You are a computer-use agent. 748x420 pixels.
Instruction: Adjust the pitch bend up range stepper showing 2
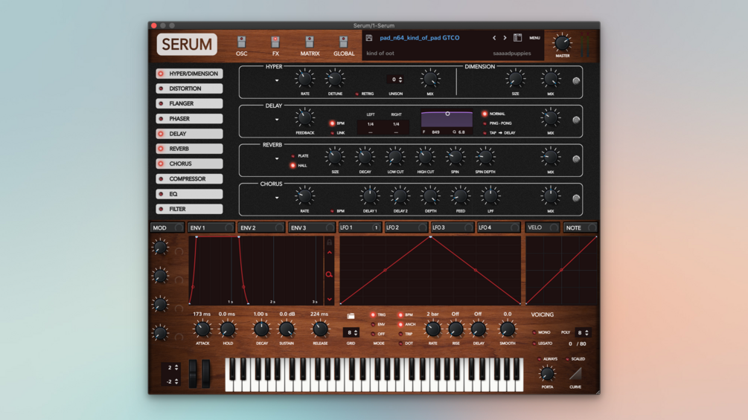176,368
